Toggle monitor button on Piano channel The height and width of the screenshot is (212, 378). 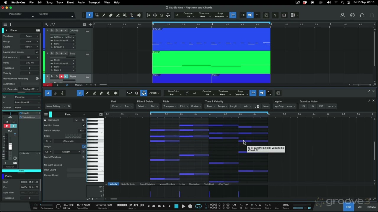coord(13,126)
